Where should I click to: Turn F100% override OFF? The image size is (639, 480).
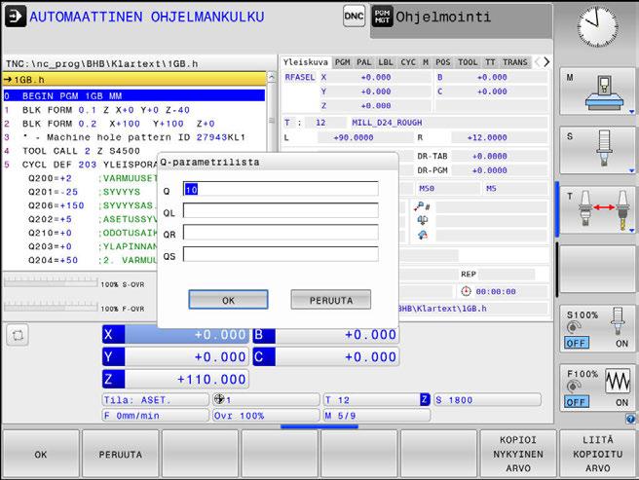(577, 402)
